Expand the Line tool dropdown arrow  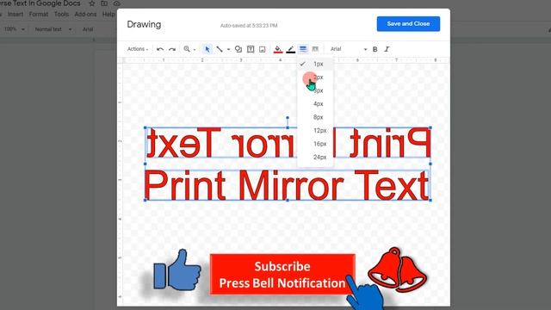228,50
